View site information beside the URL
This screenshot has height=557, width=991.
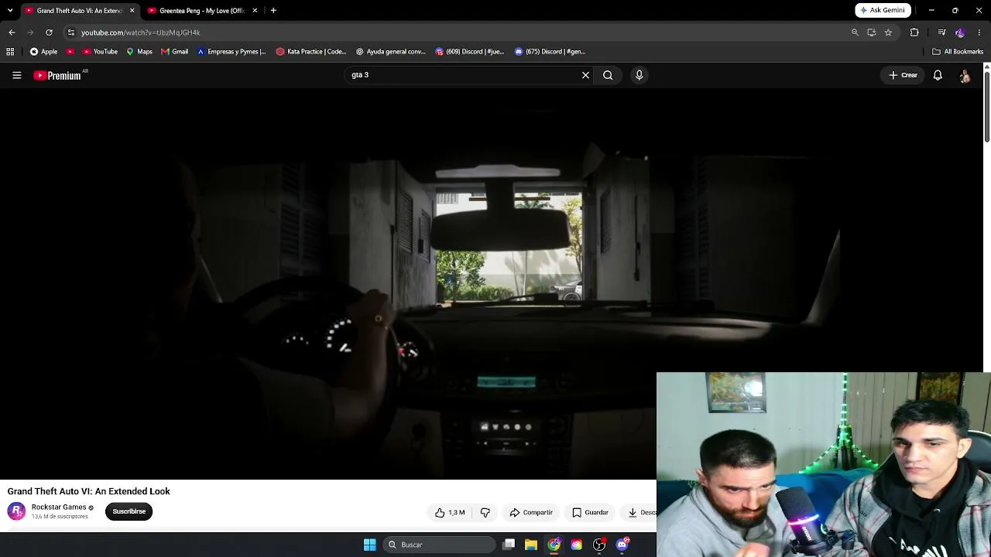click(70, 32)
